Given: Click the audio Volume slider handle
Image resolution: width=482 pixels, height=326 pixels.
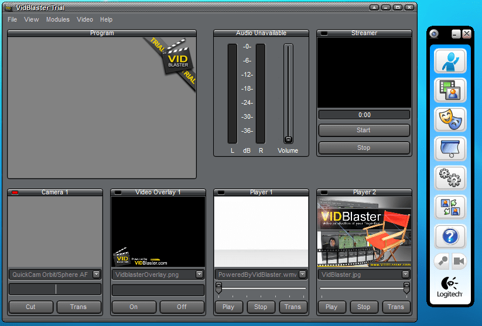Looking at the screenshot, I should (x=288, y=139).
